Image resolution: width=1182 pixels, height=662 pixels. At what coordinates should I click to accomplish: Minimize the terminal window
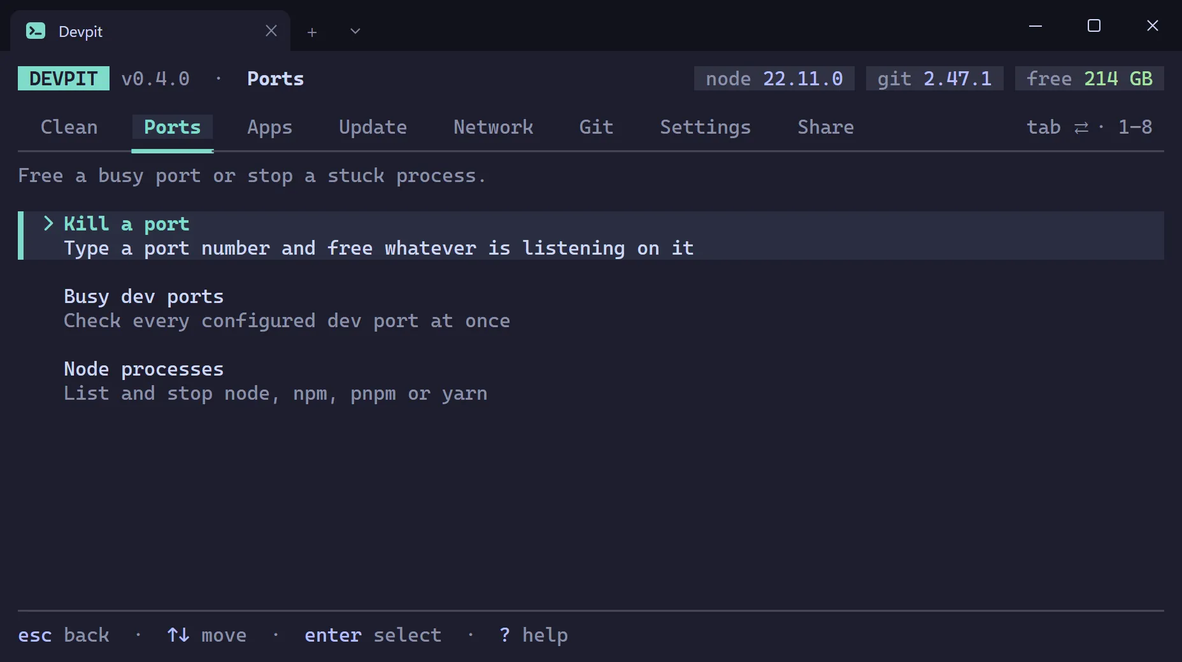(x=1036, y=26)
